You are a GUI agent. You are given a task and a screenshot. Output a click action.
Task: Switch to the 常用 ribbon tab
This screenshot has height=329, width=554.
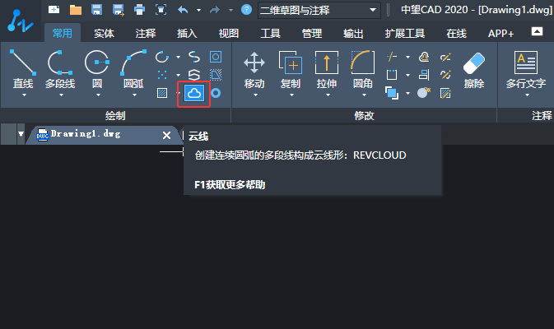point(63,33)
